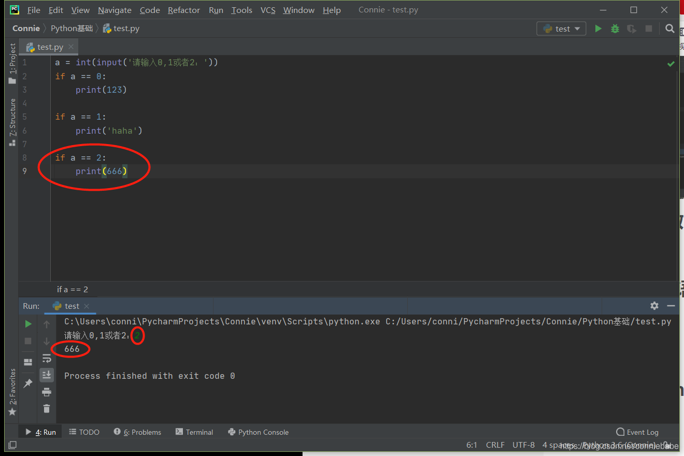This screenshot has height=456, width=684.
Task: Open the VCS menu
Action: pos(268,10)
